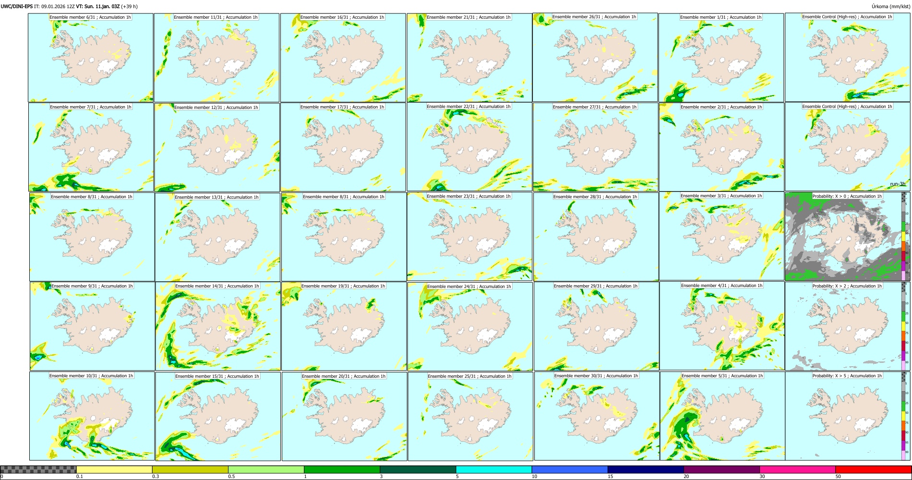
Task: Click the checkered gray 0–0.1 legend swatch
Action: coord(38,469)
